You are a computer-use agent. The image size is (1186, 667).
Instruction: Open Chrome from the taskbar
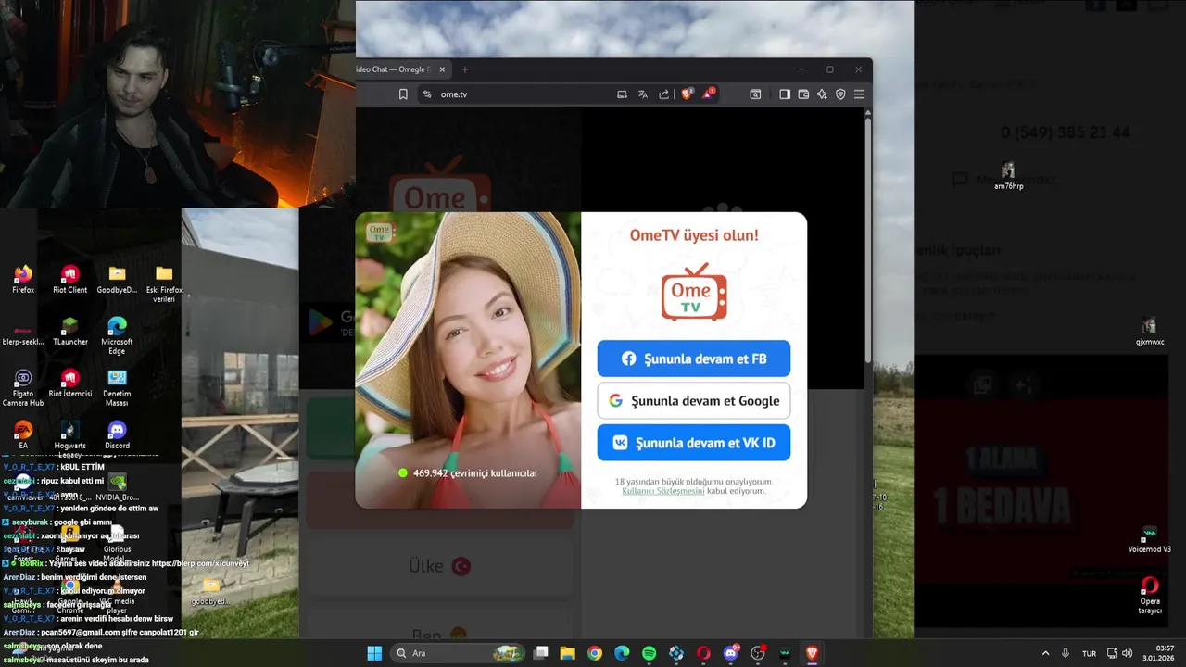[595, 653]
